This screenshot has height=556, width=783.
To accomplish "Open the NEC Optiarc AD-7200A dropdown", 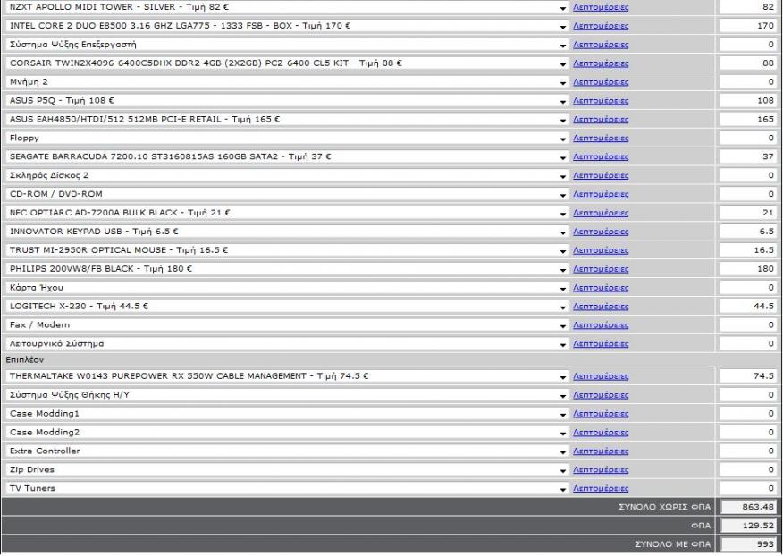I will 286,213.
